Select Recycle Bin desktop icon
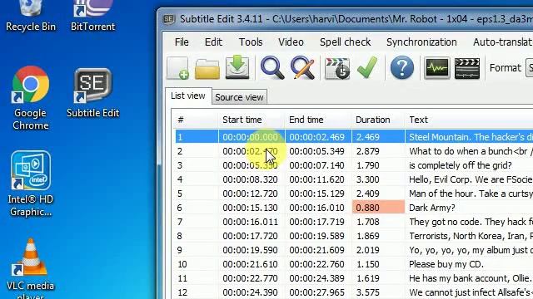Image resolution: width=533 pixels, height=299 pixels. 31,17
